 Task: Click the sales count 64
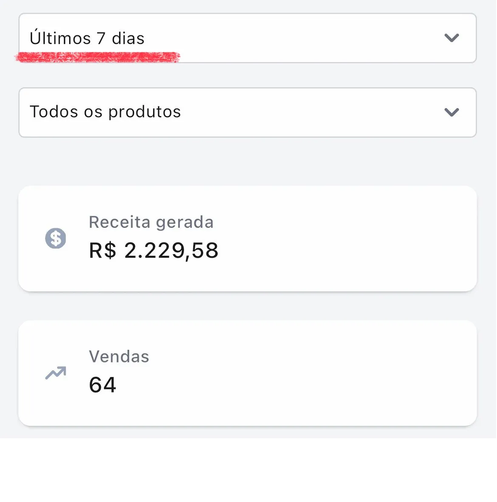(102, 385)
